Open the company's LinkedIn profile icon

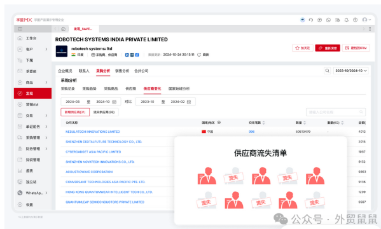(x=127, y=55)
